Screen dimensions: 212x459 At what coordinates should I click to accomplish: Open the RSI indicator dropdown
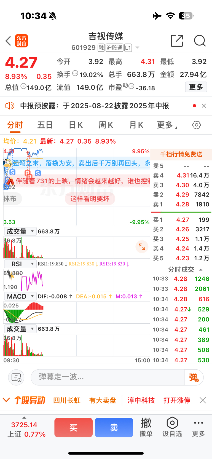(20, 264)
